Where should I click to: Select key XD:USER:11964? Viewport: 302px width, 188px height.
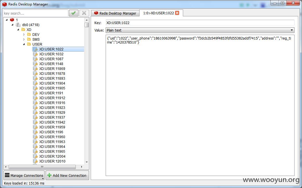pyautogui.click(x=52, y=146)
